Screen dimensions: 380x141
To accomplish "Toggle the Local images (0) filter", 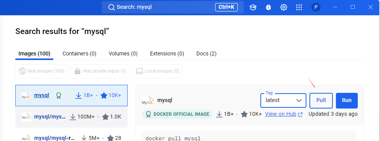I will (x=158, y=71).
